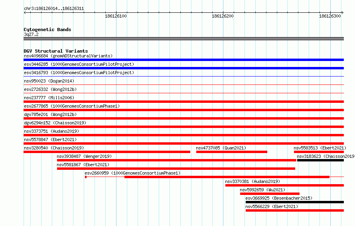This screenshot has width=355, height=226.
Task: Open nsv5583513 (Ebert2021) label
Action: click(320, 148)
